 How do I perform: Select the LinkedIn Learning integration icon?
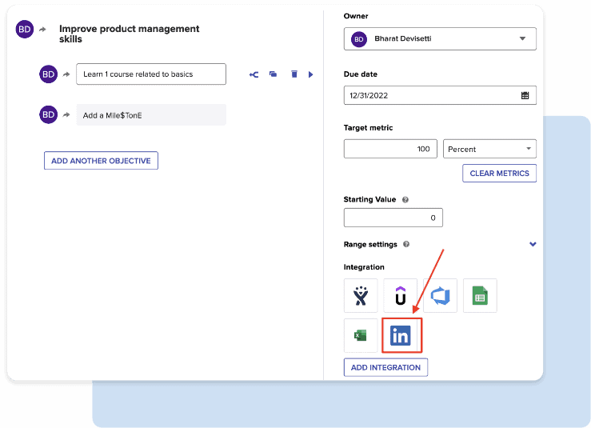click(401, 335)
